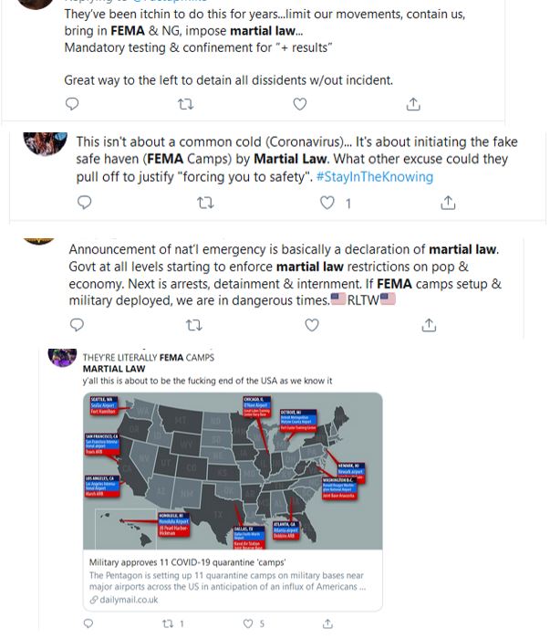Screen dimensions: 550x639
Task: Open 'Military approves 11 COVID-19 quarantine camps' headline
Action: tap(182, 563)
